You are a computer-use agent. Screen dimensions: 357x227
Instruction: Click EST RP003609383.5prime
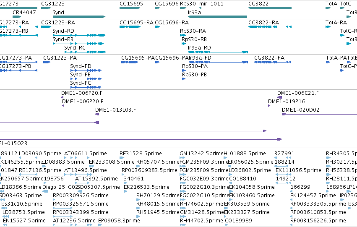[x=123, y=175]
